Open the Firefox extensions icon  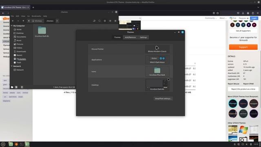(253, 13)
